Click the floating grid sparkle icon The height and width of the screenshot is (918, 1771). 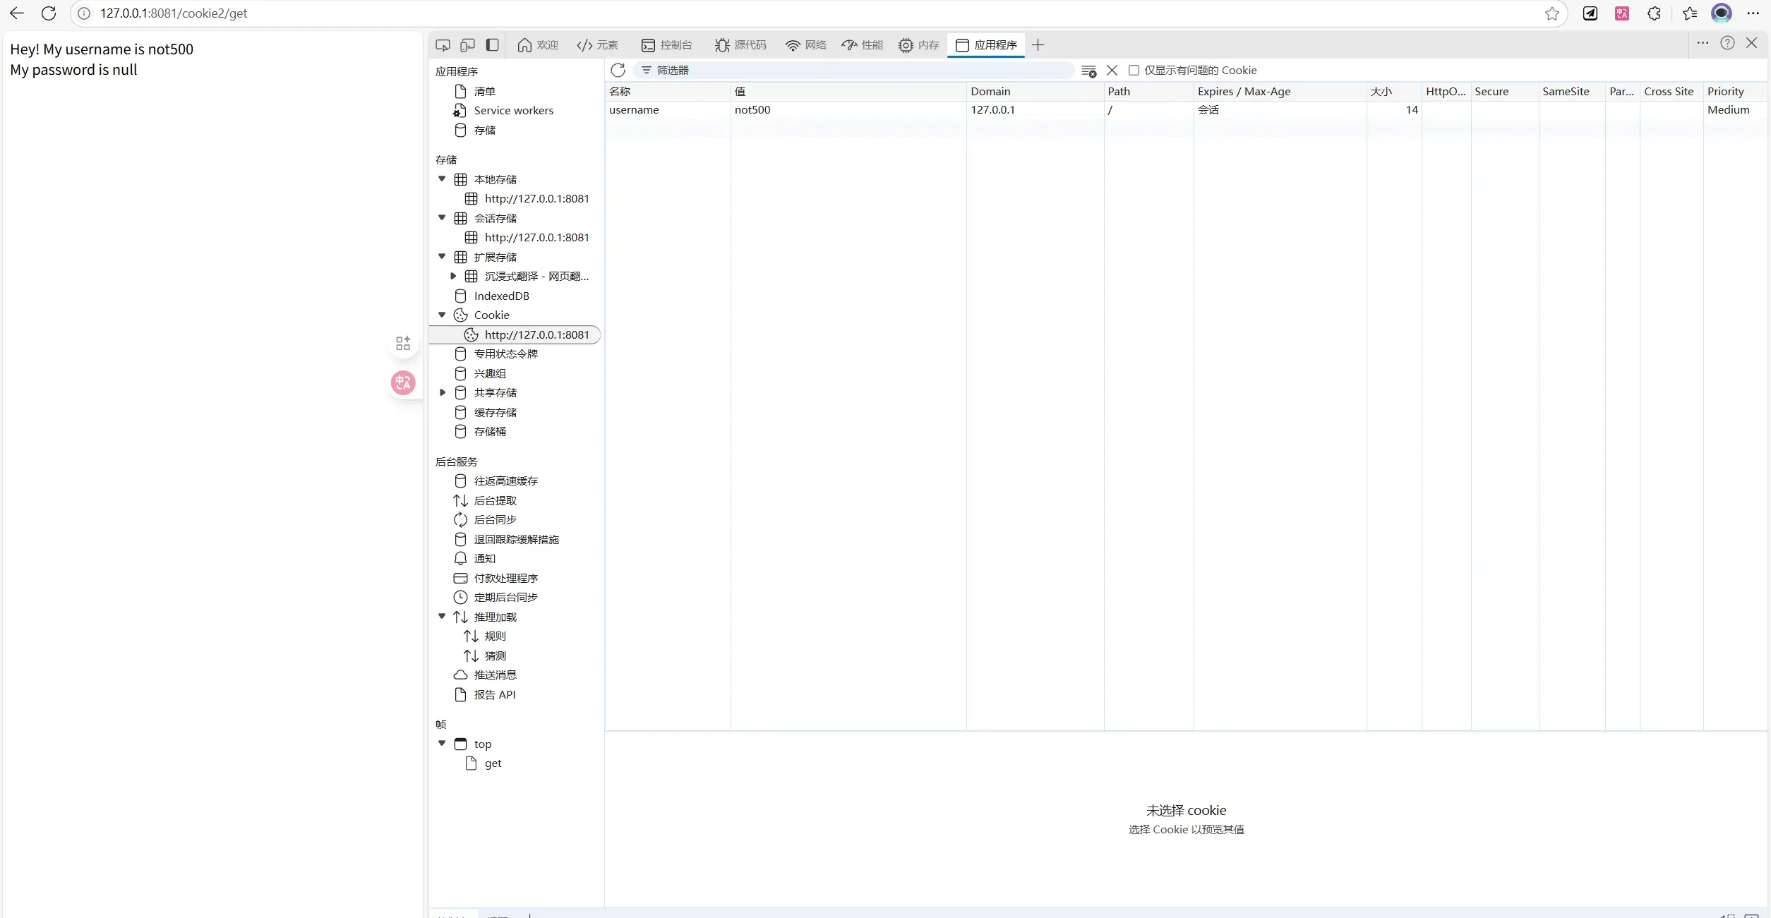tap(403, 343)
